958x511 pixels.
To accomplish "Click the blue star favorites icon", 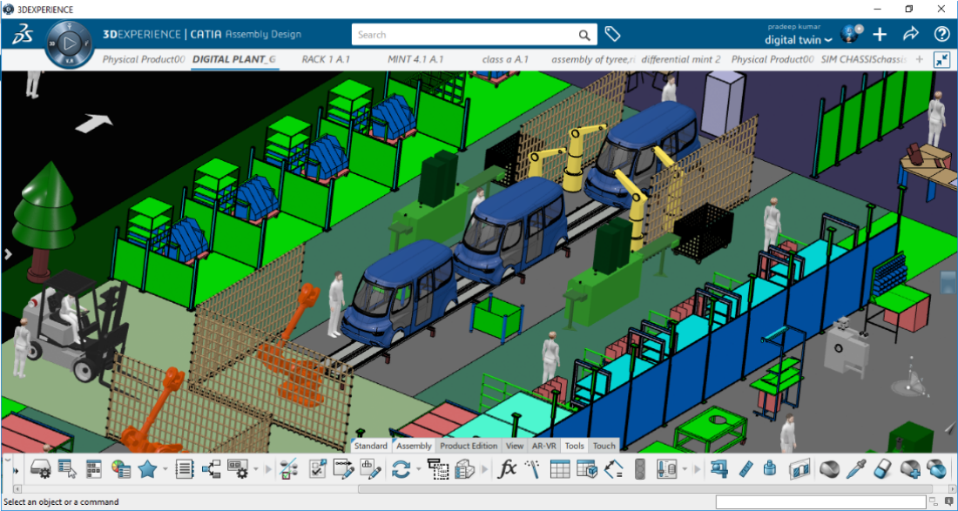I will 147,469.
